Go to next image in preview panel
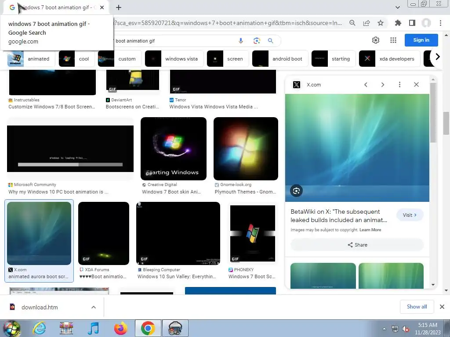This screenshot has width=450, height=337. (383, 85)
